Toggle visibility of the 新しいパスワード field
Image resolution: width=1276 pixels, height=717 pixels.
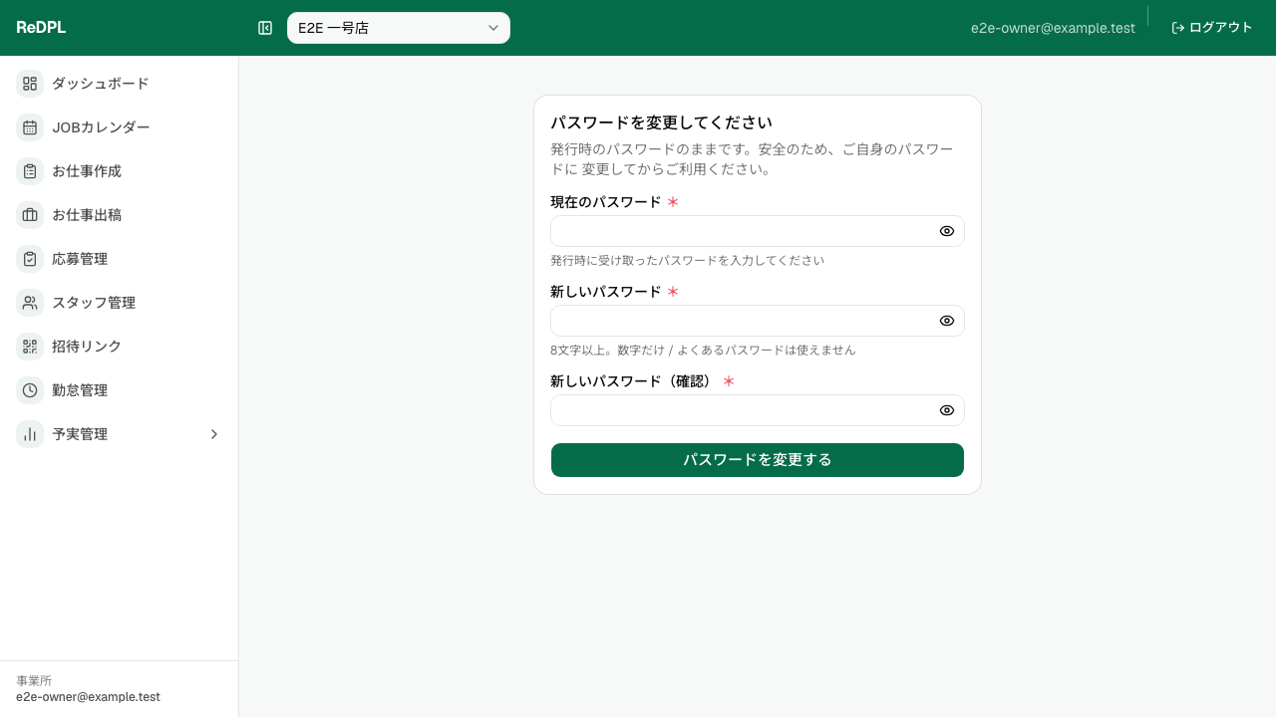tap(947, 321)
